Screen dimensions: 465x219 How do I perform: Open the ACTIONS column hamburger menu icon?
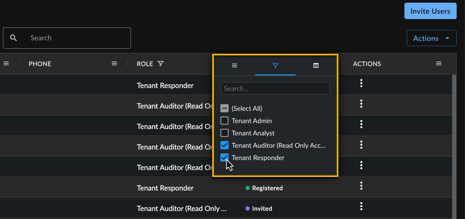pos(439,64)
